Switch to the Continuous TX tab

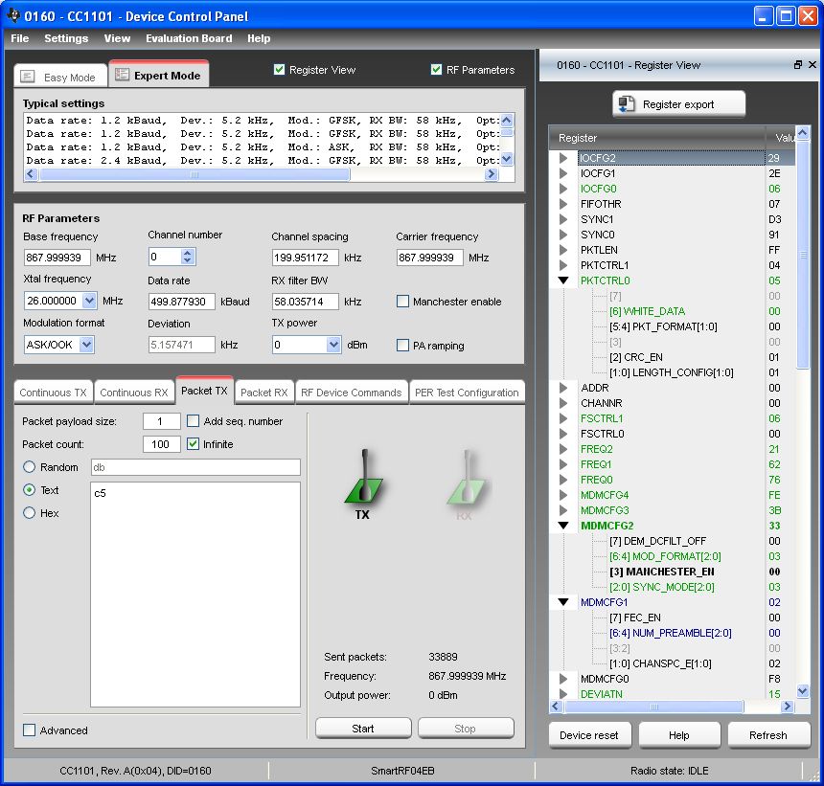point(53,393)
